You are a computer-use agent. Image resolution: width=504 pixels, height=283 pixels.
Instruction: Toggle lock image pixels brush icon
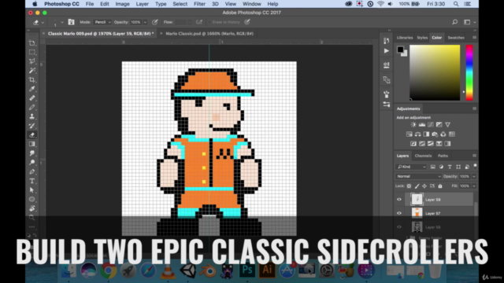click(417, 186)
